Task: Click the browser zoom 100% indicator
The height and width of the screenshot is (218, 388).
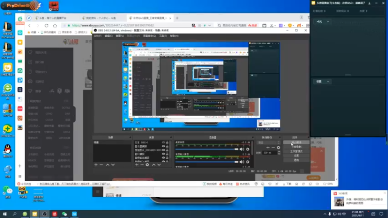Action: pos(328,184)
